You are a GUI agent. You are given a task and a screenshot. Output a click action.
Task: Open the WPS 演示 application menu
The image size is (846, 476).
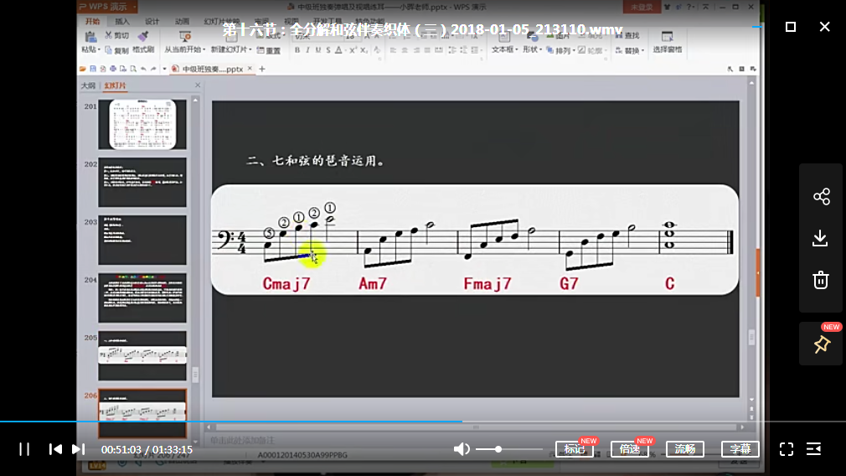(x=107, y=7)
